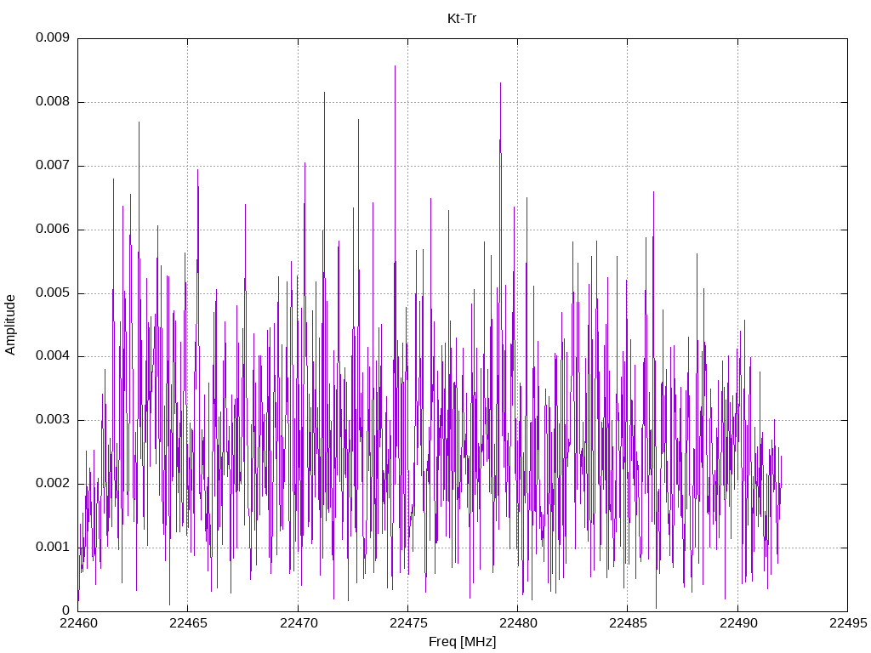
Task: Click the y-axis tick 0.003
Action: tap(53, 420)
